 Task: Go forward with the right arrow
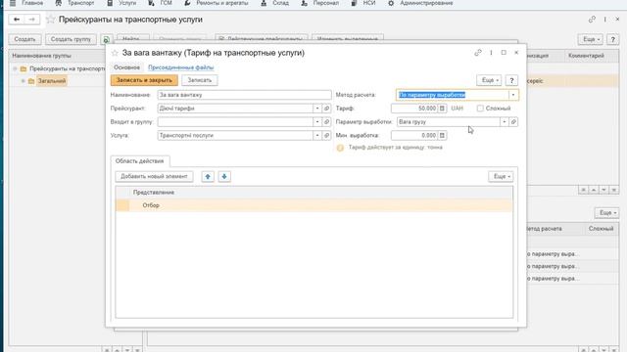click(x=32, y=20)
